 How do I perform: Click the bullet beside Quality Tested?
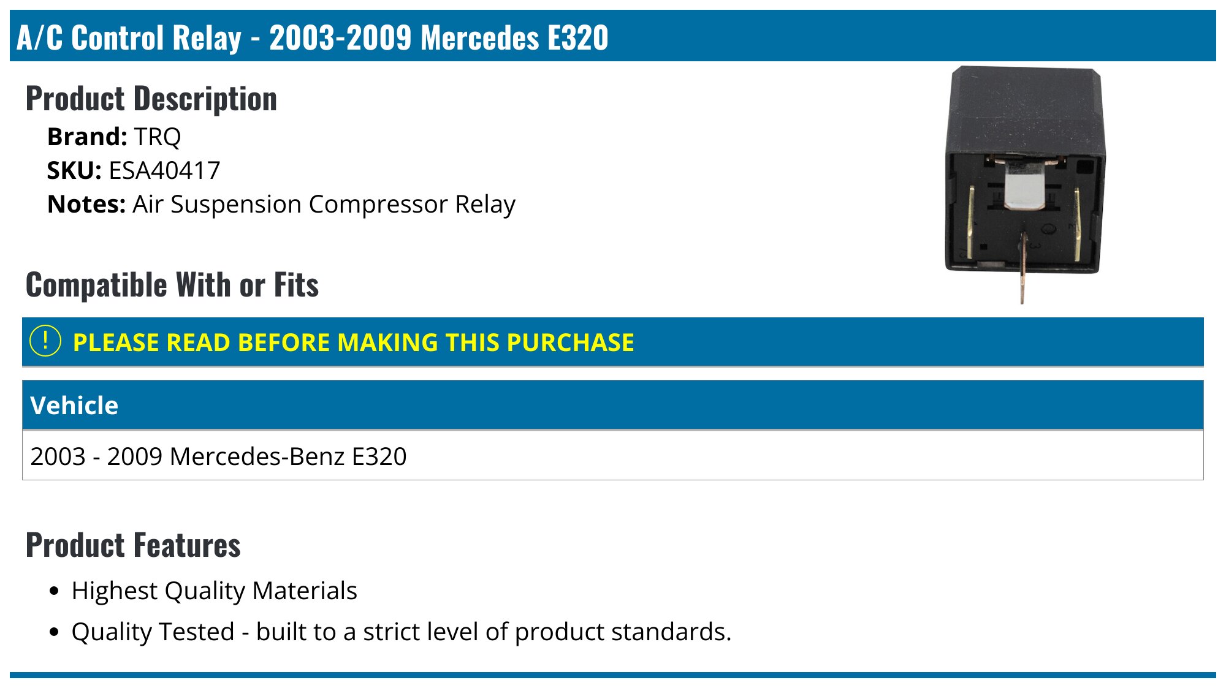(55, 632)
